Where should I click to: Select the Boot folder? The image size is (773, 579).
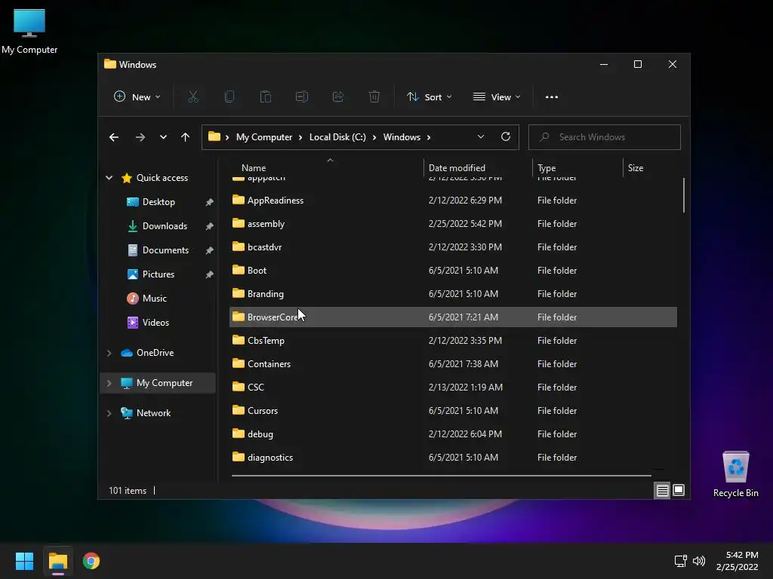453,271
